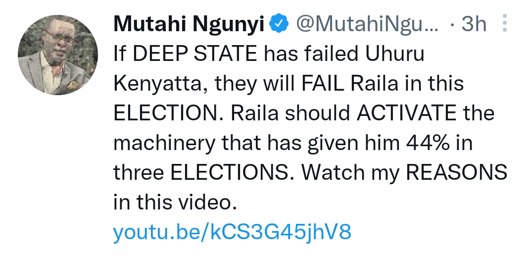Open the tweet via the 3h timestamp
This screenshot has width=532, height=261.
pyautogui.click(x=474, y=23)
